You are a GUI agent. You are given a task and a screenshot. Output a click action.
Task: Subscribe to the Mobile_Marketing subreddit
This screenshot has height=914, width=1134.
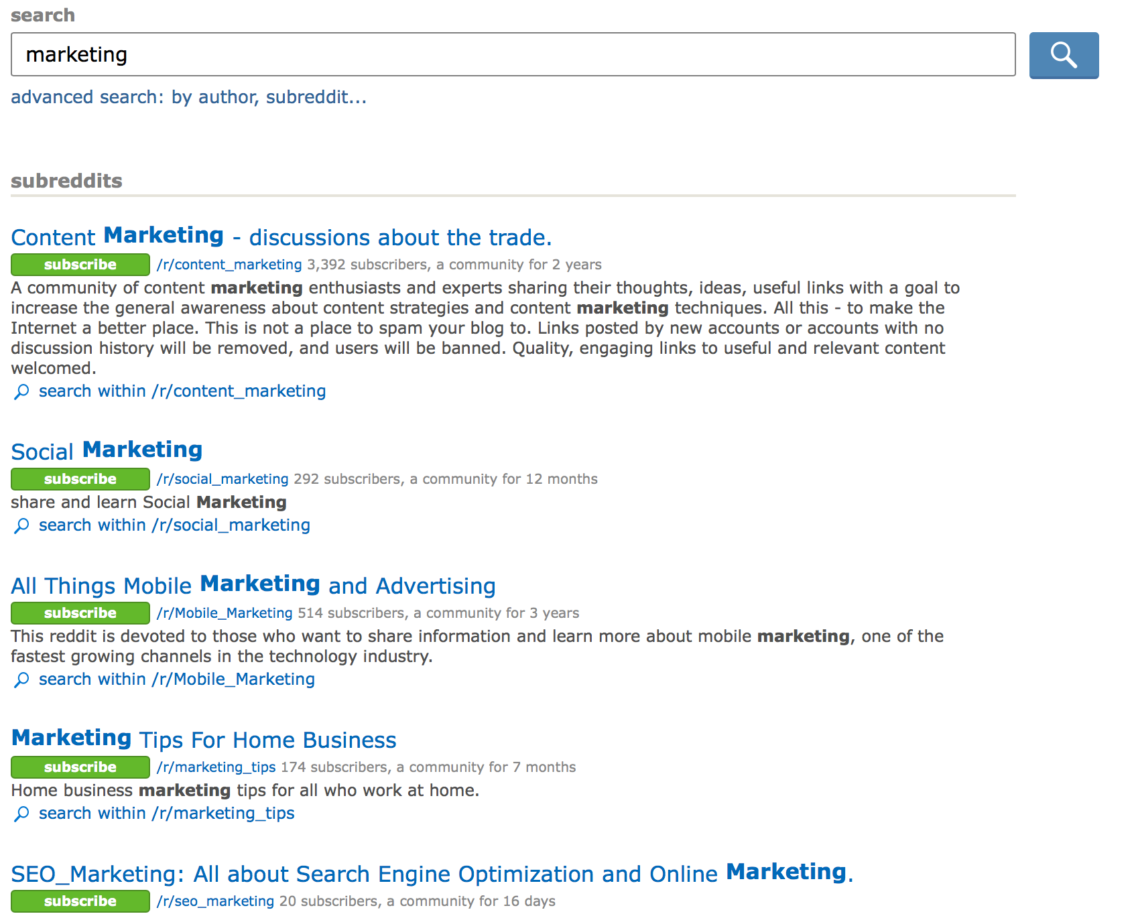(80, 613)
